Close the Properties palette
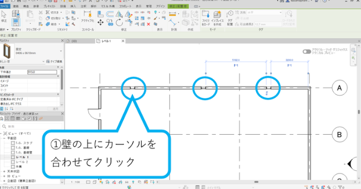The height and width of the screenshot is (189, 361). 63,40
